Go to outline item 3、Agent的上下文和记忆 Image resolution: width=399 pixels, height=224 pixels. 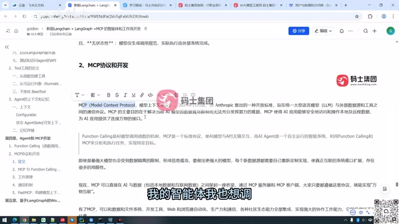[x=29, y=99]
